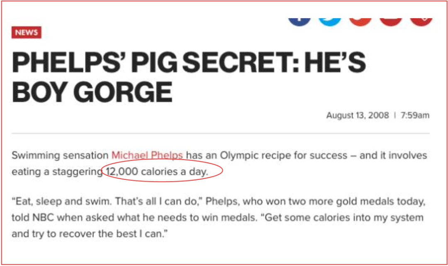
Task: Open the red NEWS category tag
Action: click(x=27, y=33)
